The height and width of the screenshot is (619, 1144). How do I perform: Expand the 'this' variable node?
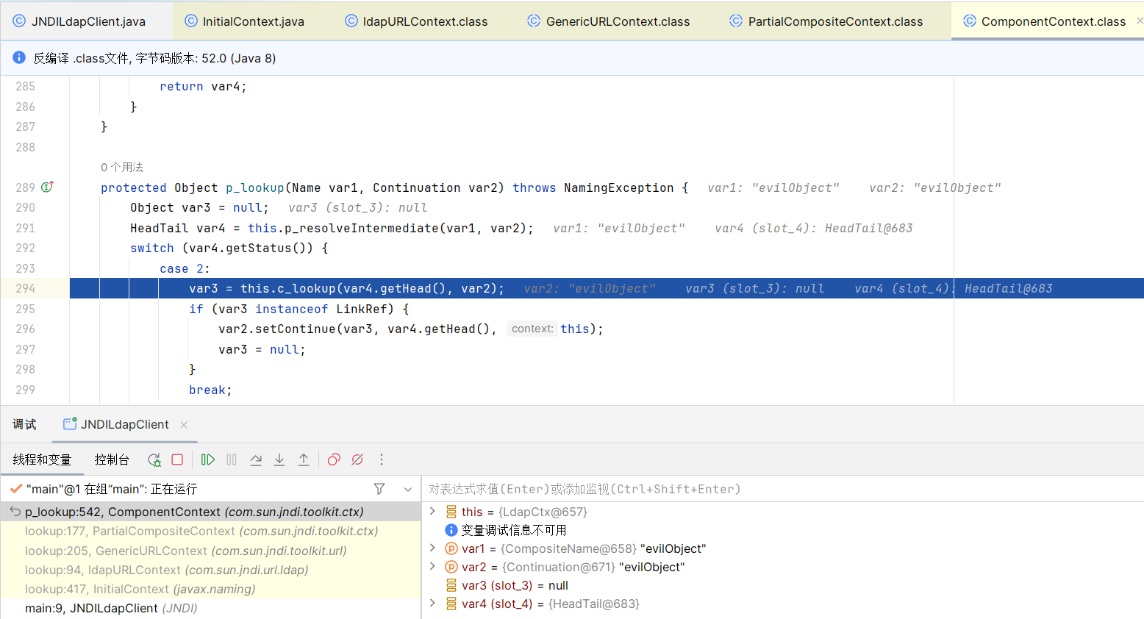[433, 511]
